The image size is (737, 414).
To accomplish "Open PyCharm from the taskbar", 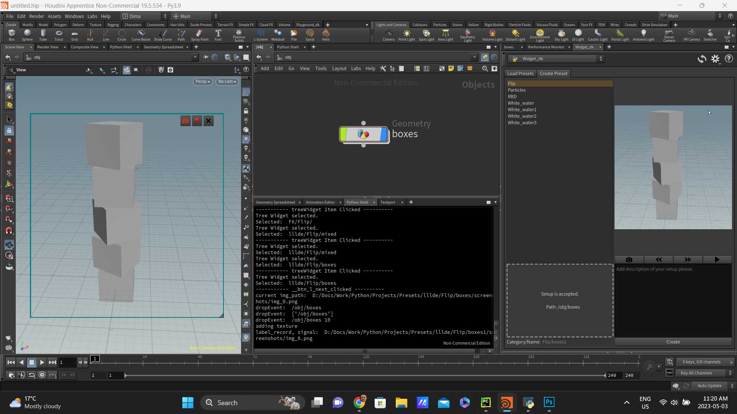I will (x=486, y=402).
